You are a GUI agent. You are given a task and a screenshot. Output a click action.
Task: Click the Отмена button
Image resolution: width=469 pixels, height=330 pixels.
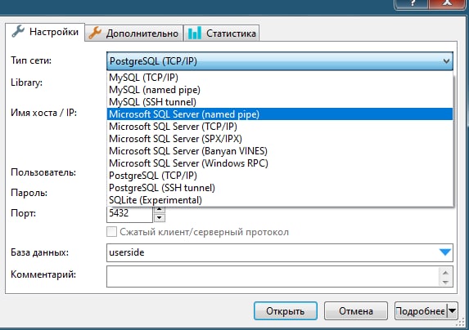tap(356, 311)
